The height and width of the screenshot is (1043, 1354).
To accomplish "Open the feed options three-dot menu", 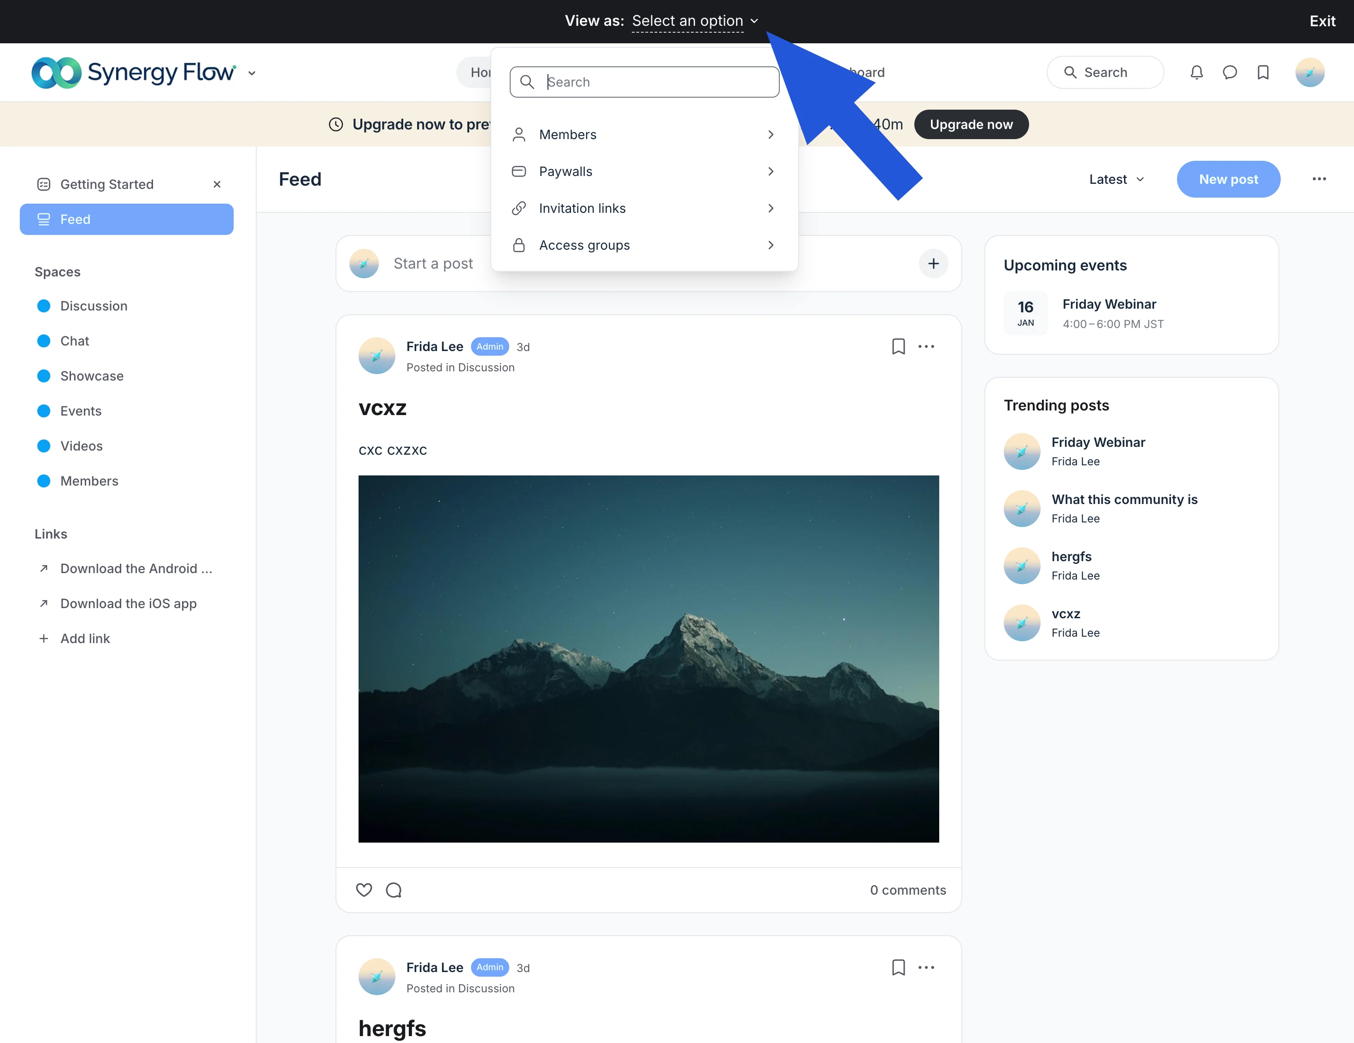I will tap(1319, 179).
